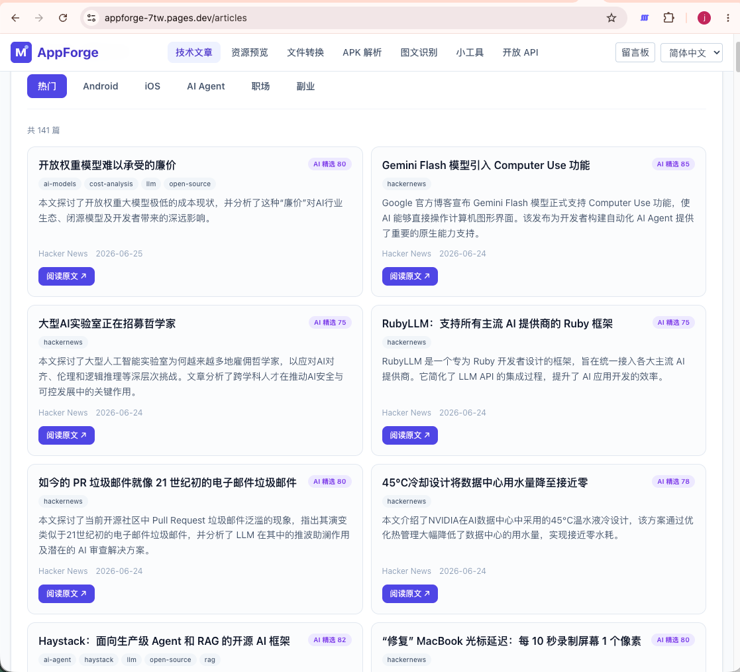Click the AI 精选 78 badge
This screenshot has height=672, width=740.
click(673, 481)
